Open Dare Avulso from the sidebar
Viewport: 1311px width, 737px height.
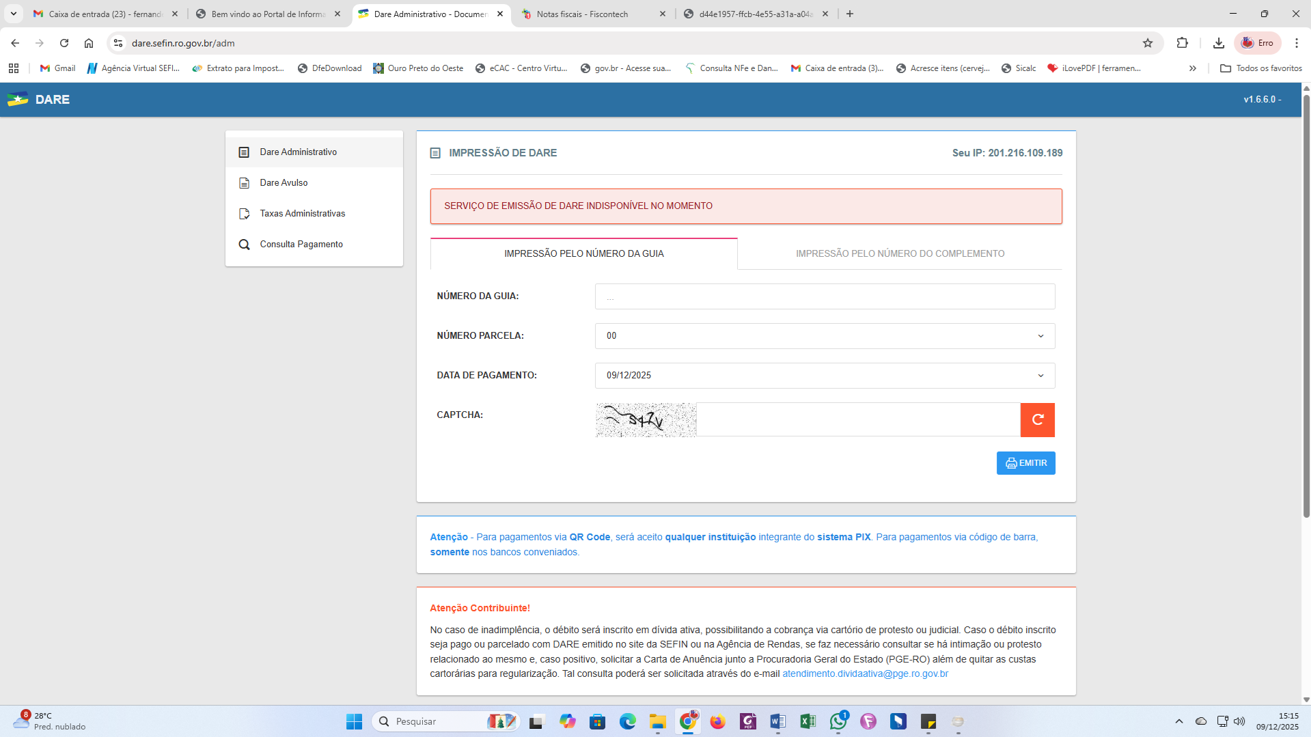284,183
